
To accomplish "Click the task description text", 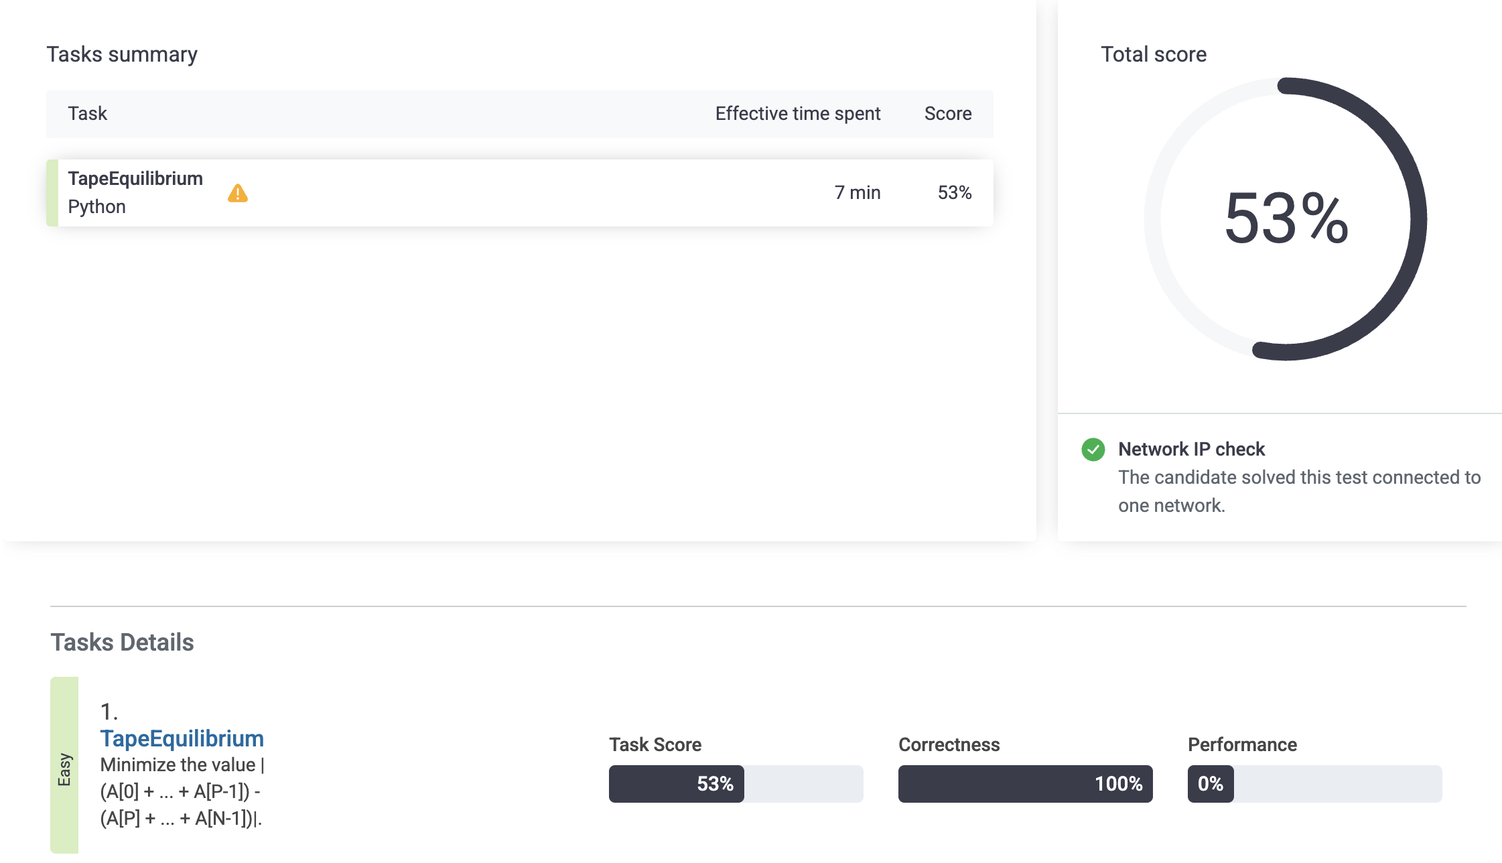I will point(182,791).
